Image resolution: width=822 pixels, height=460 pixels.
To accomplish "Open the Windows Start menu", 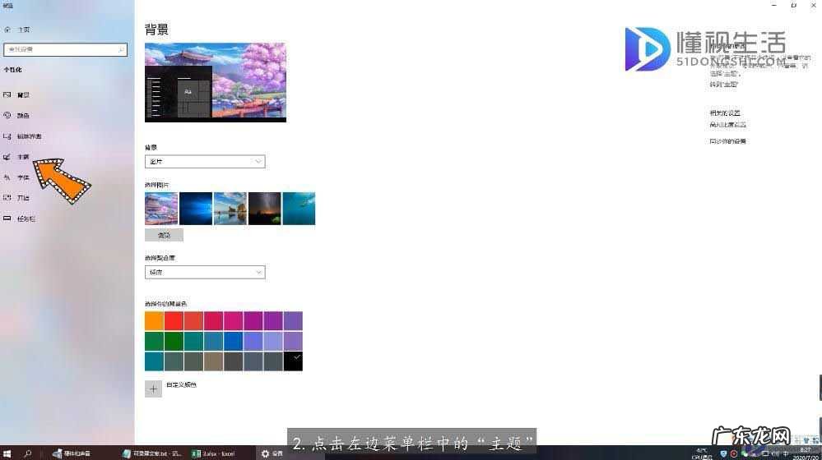I will [x=7, y=453].
